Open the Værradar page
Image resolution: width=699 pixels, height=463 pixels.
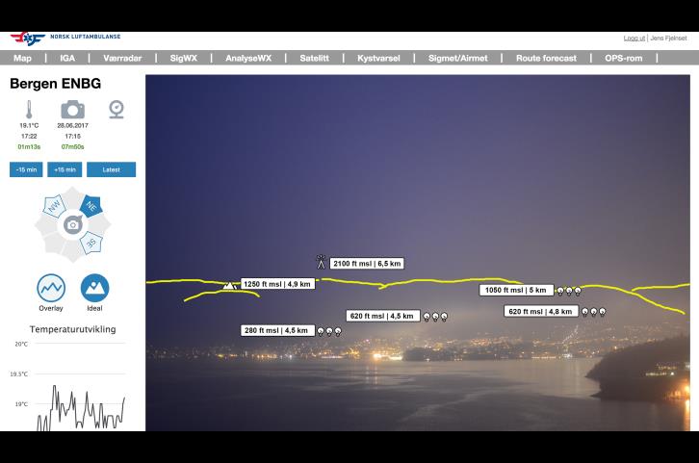[122, 58]
